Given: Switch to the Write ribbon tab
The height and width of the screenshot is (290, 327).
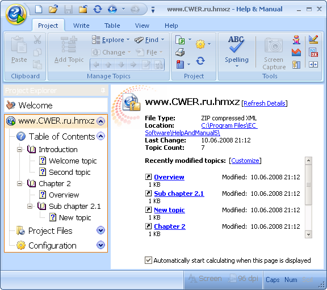Looking at the screenshot, I should (x=81, y=26).
